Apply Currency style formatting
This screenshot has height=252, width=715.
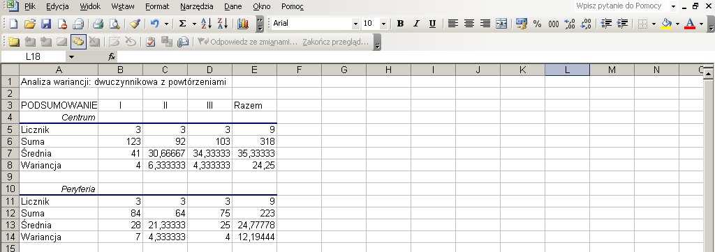click(x=522, y=24)
